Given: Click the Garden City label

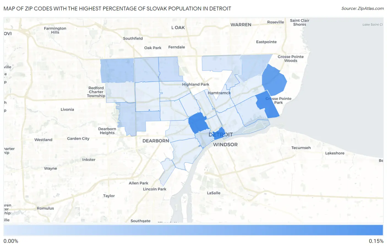Looking at the screenshot, I should (x=78, y=138).
